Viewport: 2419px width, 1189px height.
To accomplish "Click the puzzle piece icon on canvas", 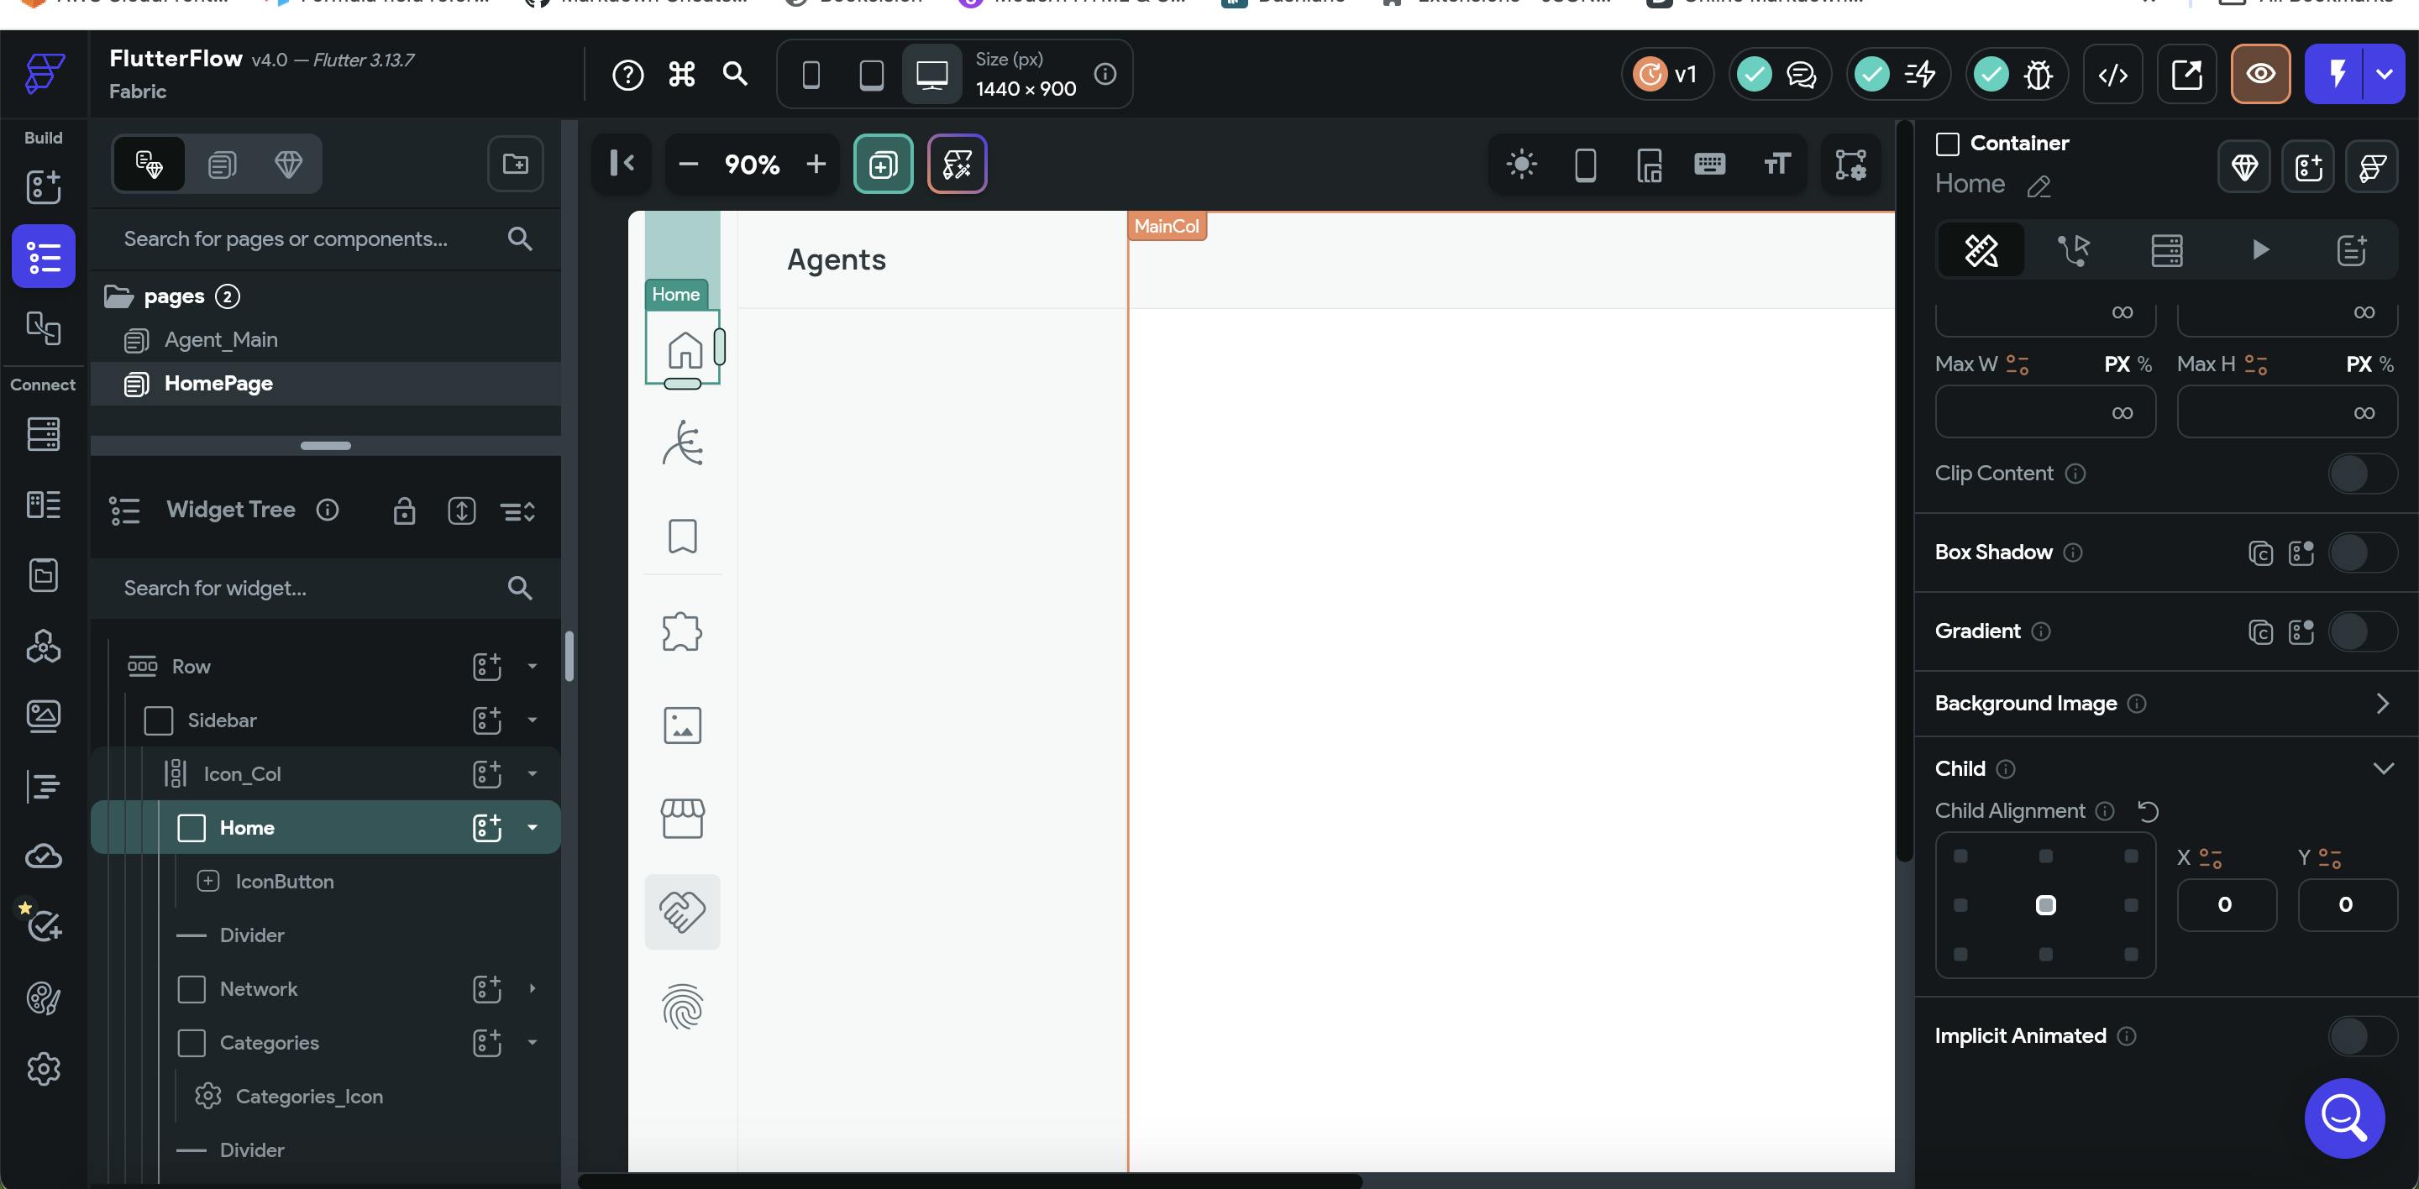I will click(683, 631).
